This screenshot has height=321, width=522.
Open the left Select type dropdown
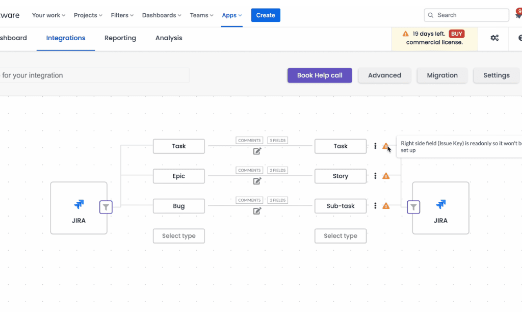[x=179, y=236]
